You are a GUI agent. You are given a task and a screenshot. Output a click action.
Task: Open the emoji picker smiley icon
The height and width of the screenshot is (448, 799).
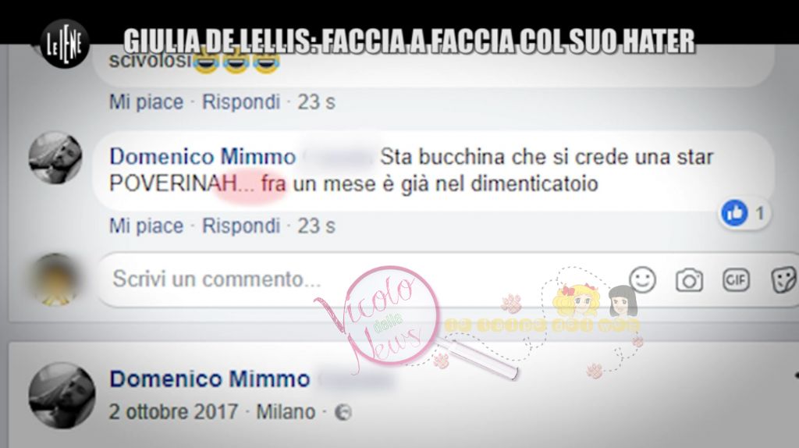point(643,280)
